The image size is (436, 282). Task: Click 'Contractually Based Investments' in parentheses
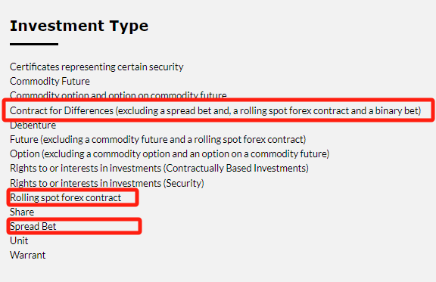tap(236, 169)
